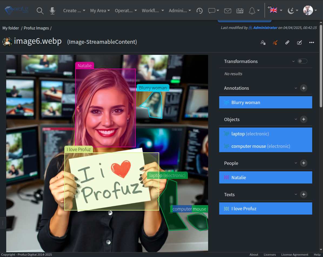Add a new object with plus button
Image resolution: width=323 pixels, height=257 pixels.
pyautogui.click(x=304, y=119)
